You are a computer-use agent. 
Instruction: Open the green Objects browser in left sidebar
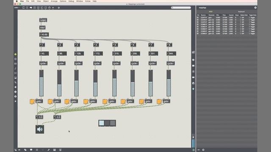click(15, 54)
